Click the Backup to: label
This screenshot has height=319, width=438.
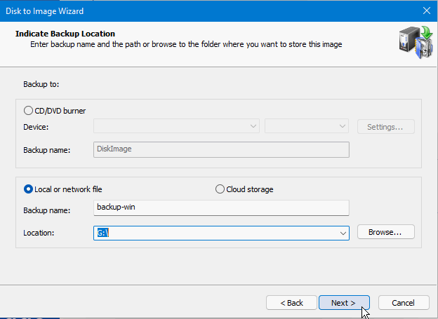click(41, 84)
